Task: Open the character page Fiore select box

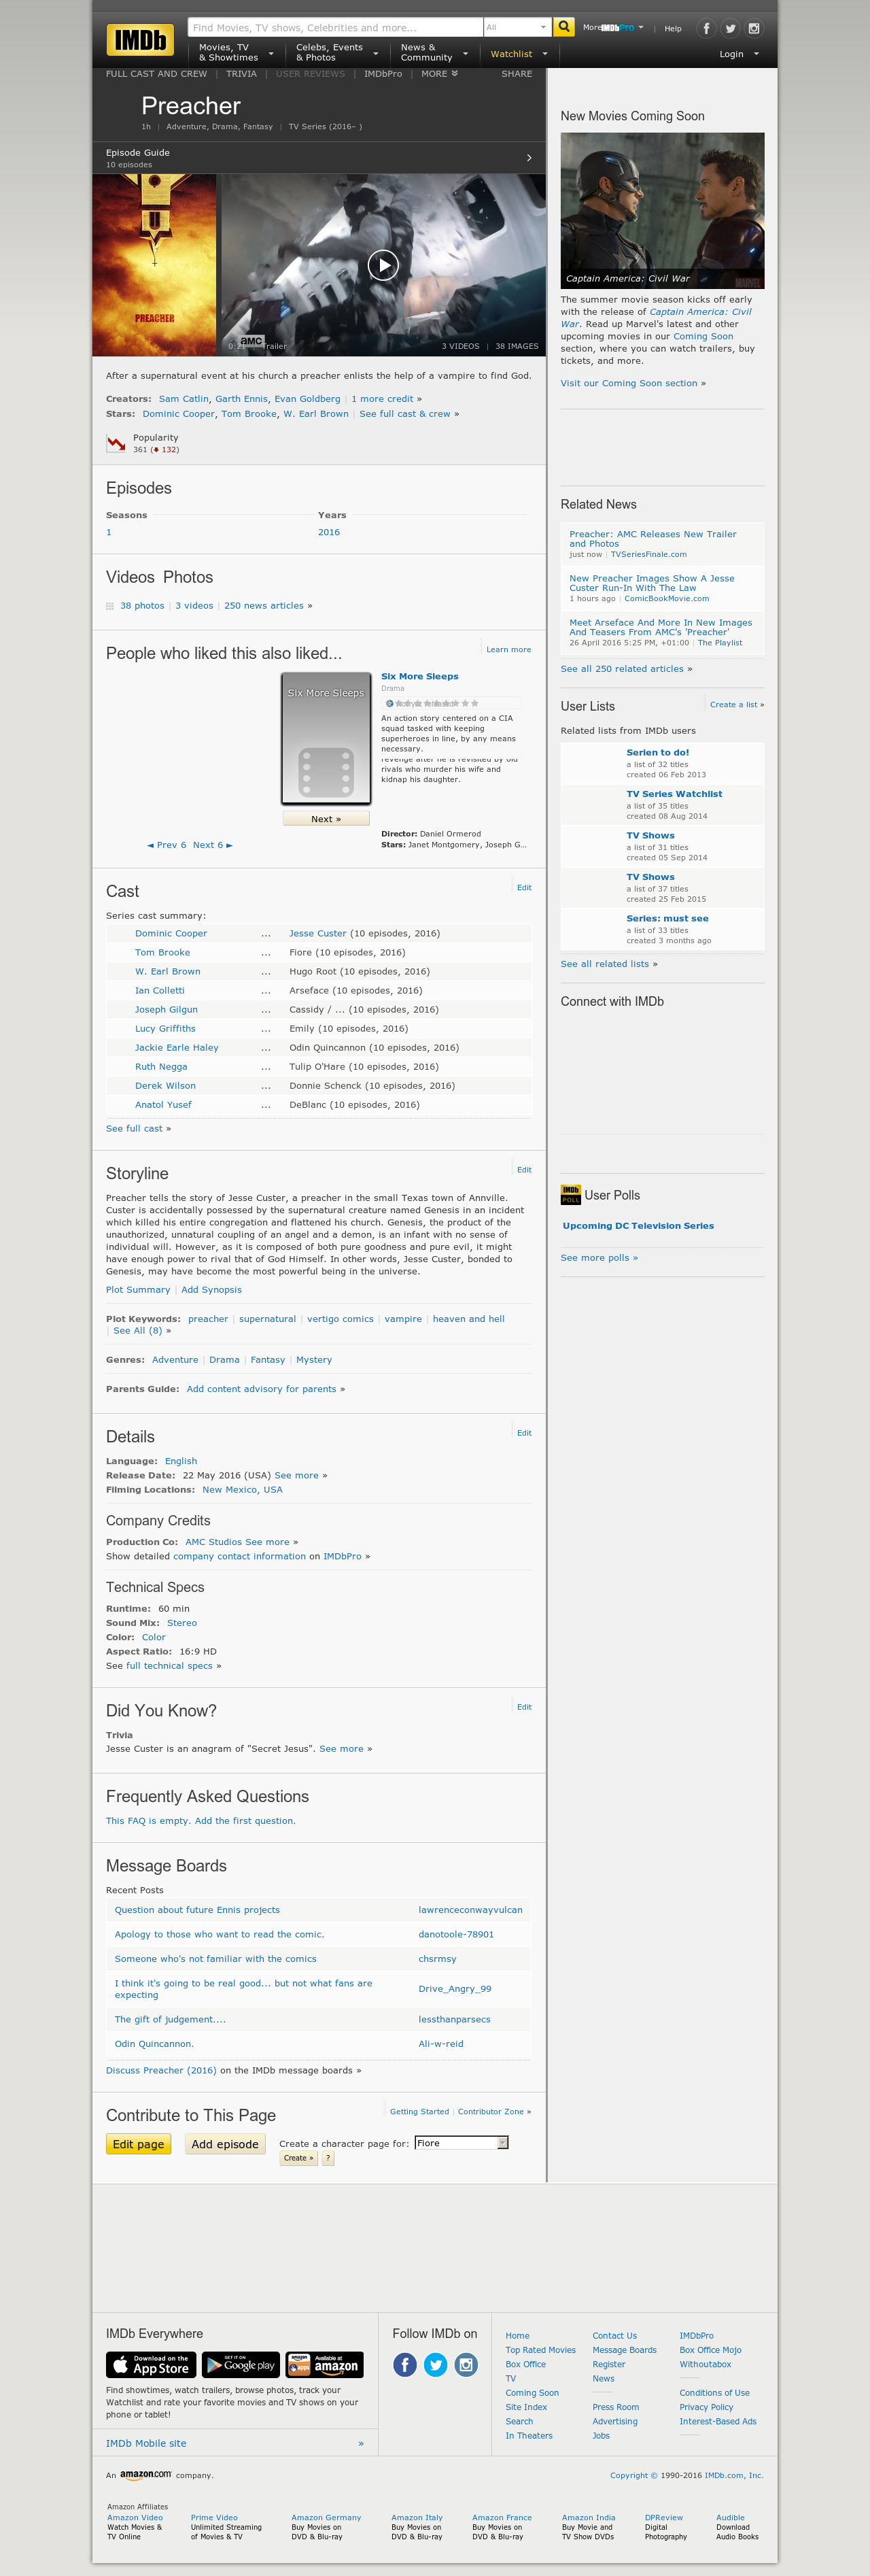Action: [x=462, y=2143]
